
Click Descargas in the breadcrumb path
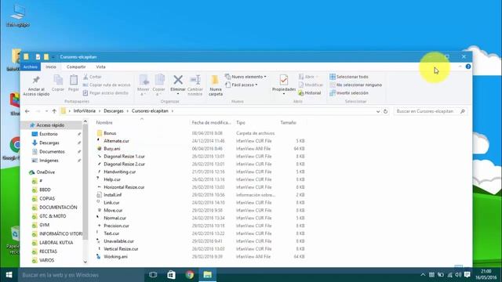(113, 111)
